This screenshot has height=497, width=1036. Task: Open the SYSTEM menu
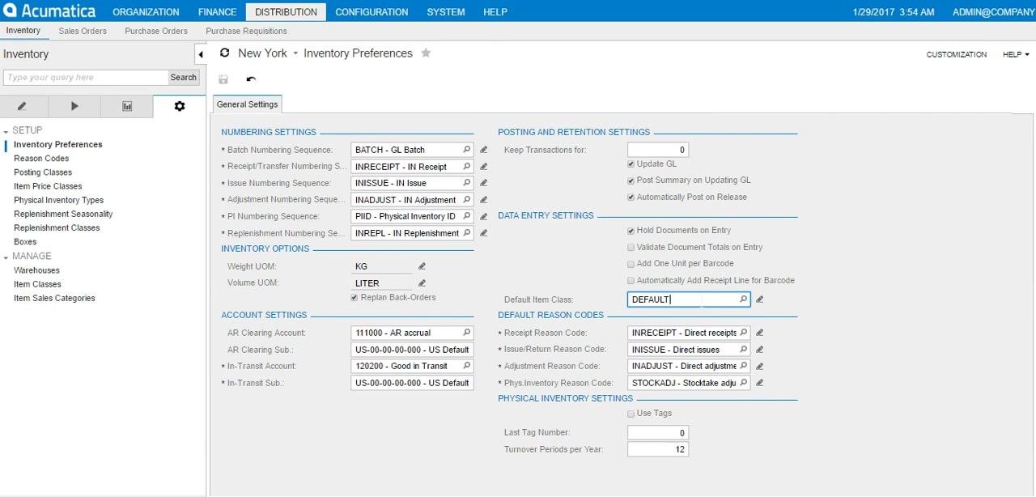coord(446,12)
